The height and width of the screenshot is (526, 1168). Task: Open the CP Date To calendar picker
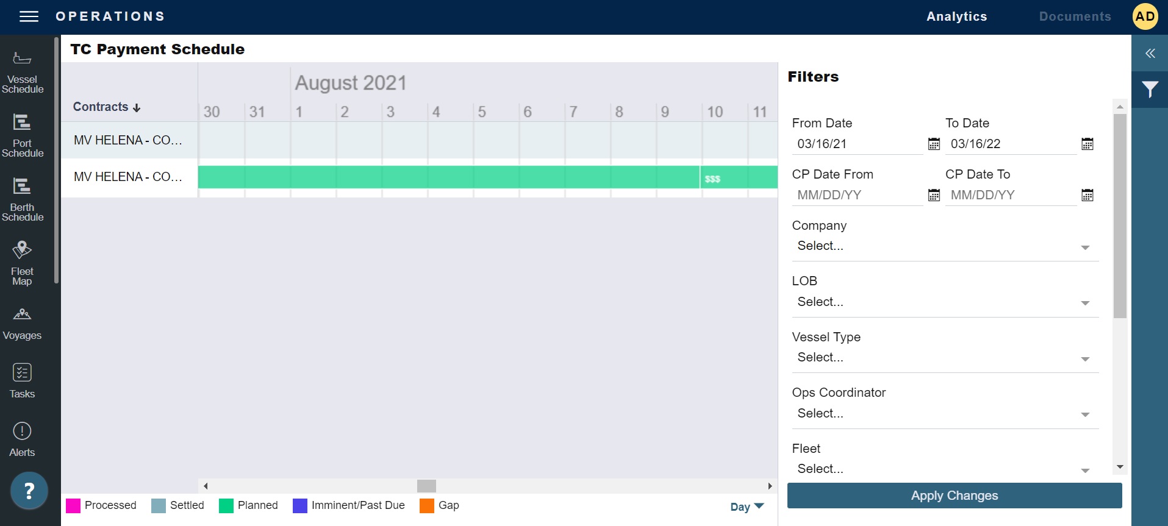(1088, 195)
